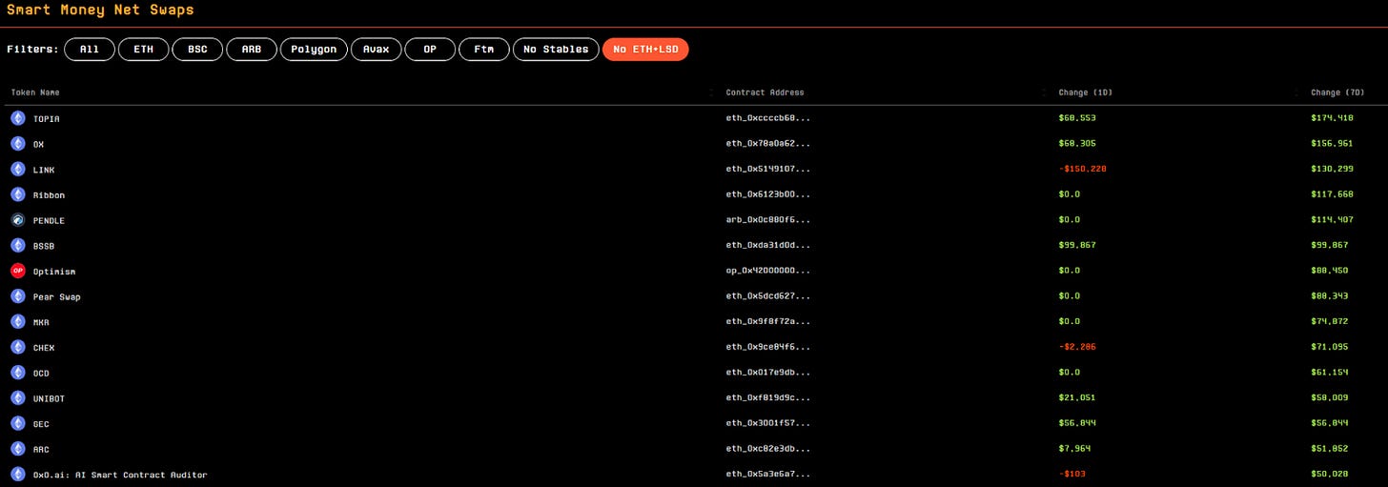This screenshot has width=1388, height=487.
Task: Click contract address eth_0x5dcd627...
Action: coord(768,297)
